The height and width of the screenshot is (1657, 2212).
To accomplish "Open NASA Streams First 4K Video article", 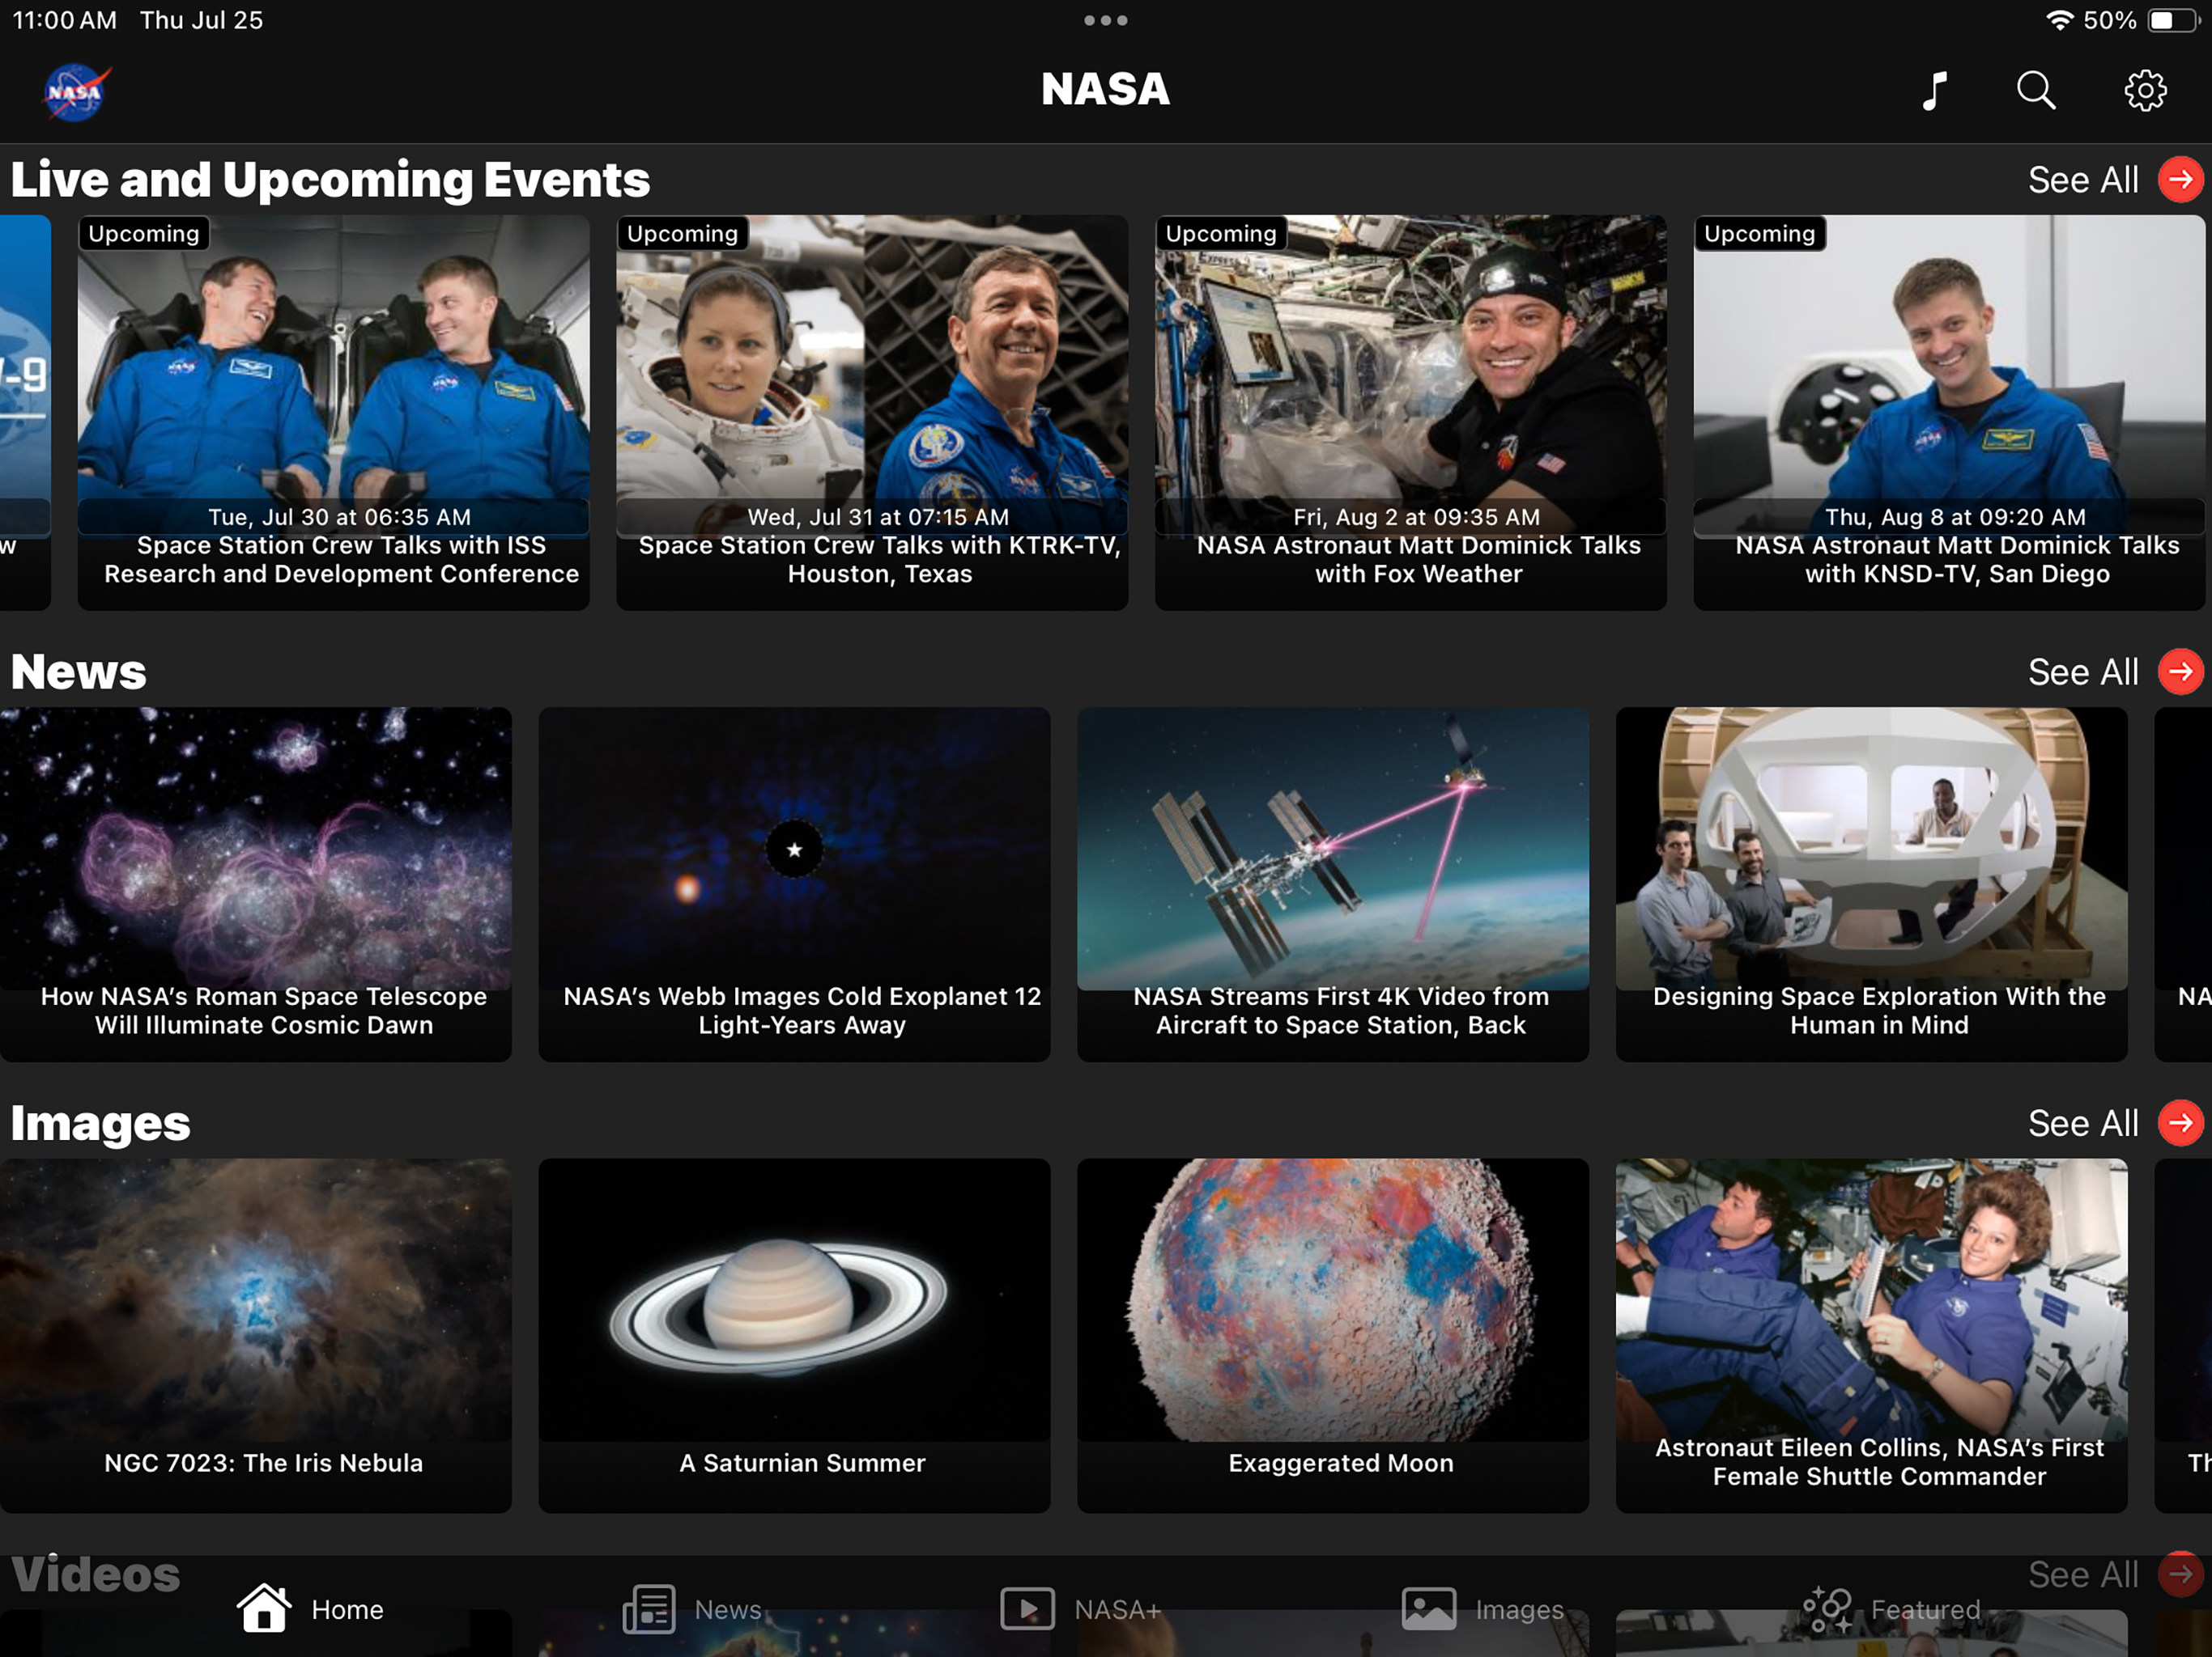I will click(x=1332, y=884).
